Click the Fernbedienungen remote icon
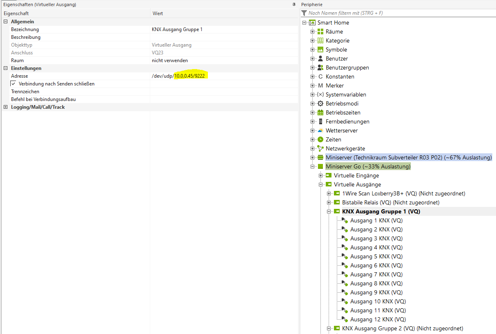This screenshot has height=334, width=496. click(320, 121)
